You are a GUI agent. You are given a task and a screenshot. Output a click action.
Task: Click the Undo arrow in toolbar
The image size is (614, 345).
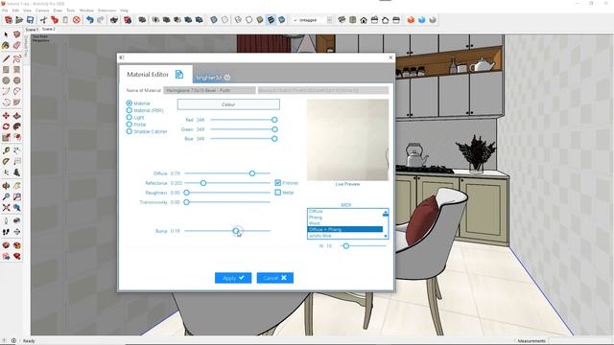click(x=89, y=19)
